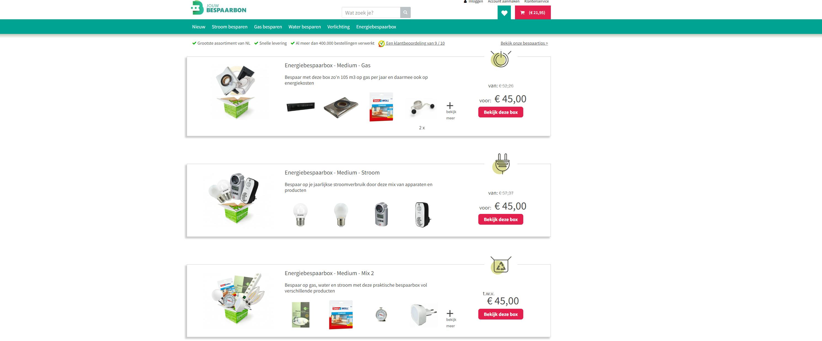Open the Stroom besparen menu

(229, 27)
